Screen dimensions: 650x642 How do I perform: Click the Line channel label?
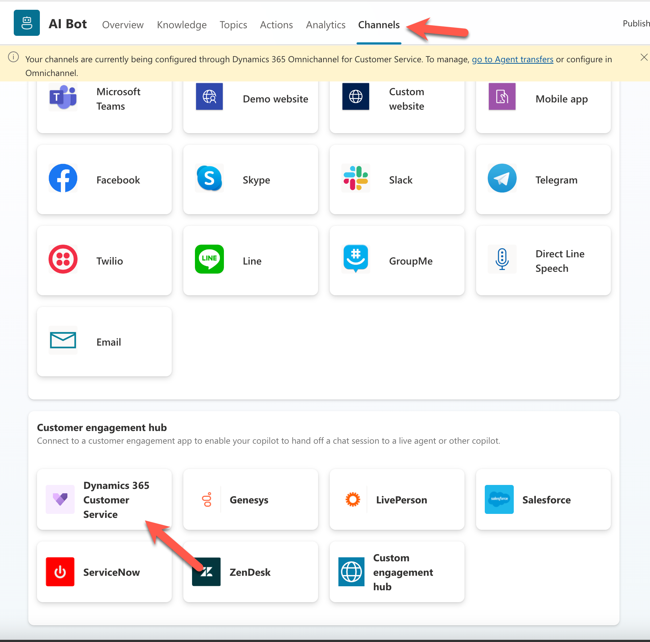point(252,261)
